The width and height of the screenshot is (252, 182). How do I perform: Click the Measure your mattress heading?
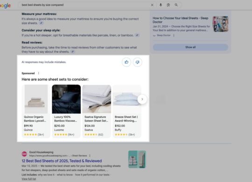[39, 14]
